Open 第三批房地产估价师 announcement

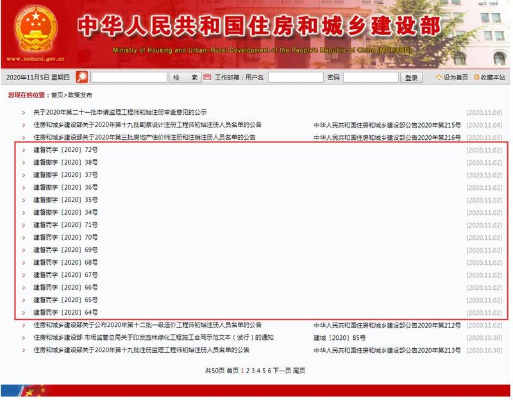tap(144, 137)
